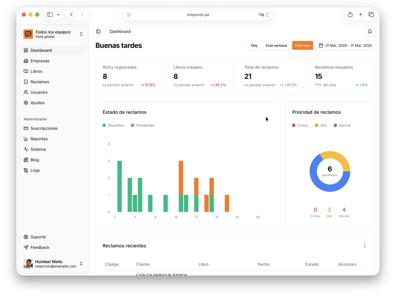The height and width of the screenshot is (297, 396).
Task: Toggle Resueltos legend in Estado chart
Action: pos(113,125)
